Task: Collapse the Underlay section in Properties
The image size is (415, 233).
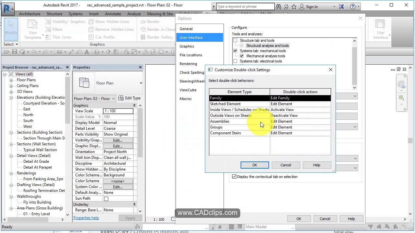Action: pyautogui.click(x=134, y=205)
